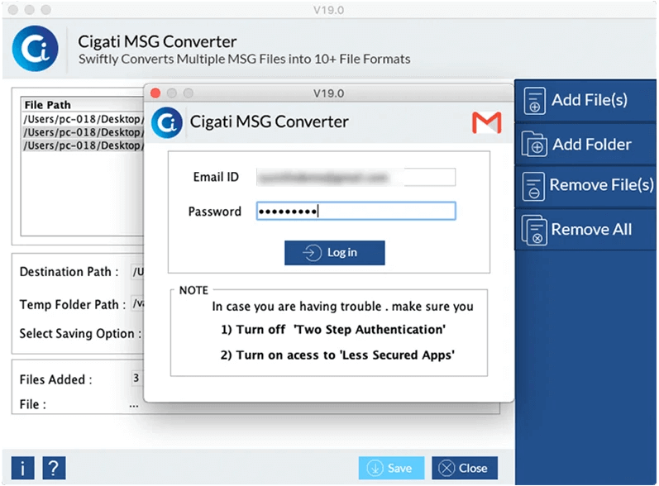Click the Destination Path field
This screenshot has height=486, width=659.
pyautogui.click(x=138, y=272)
